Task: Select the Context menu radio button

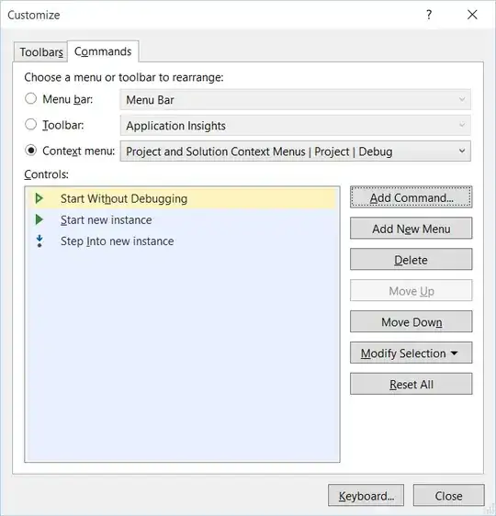Action: pos(30,151)
